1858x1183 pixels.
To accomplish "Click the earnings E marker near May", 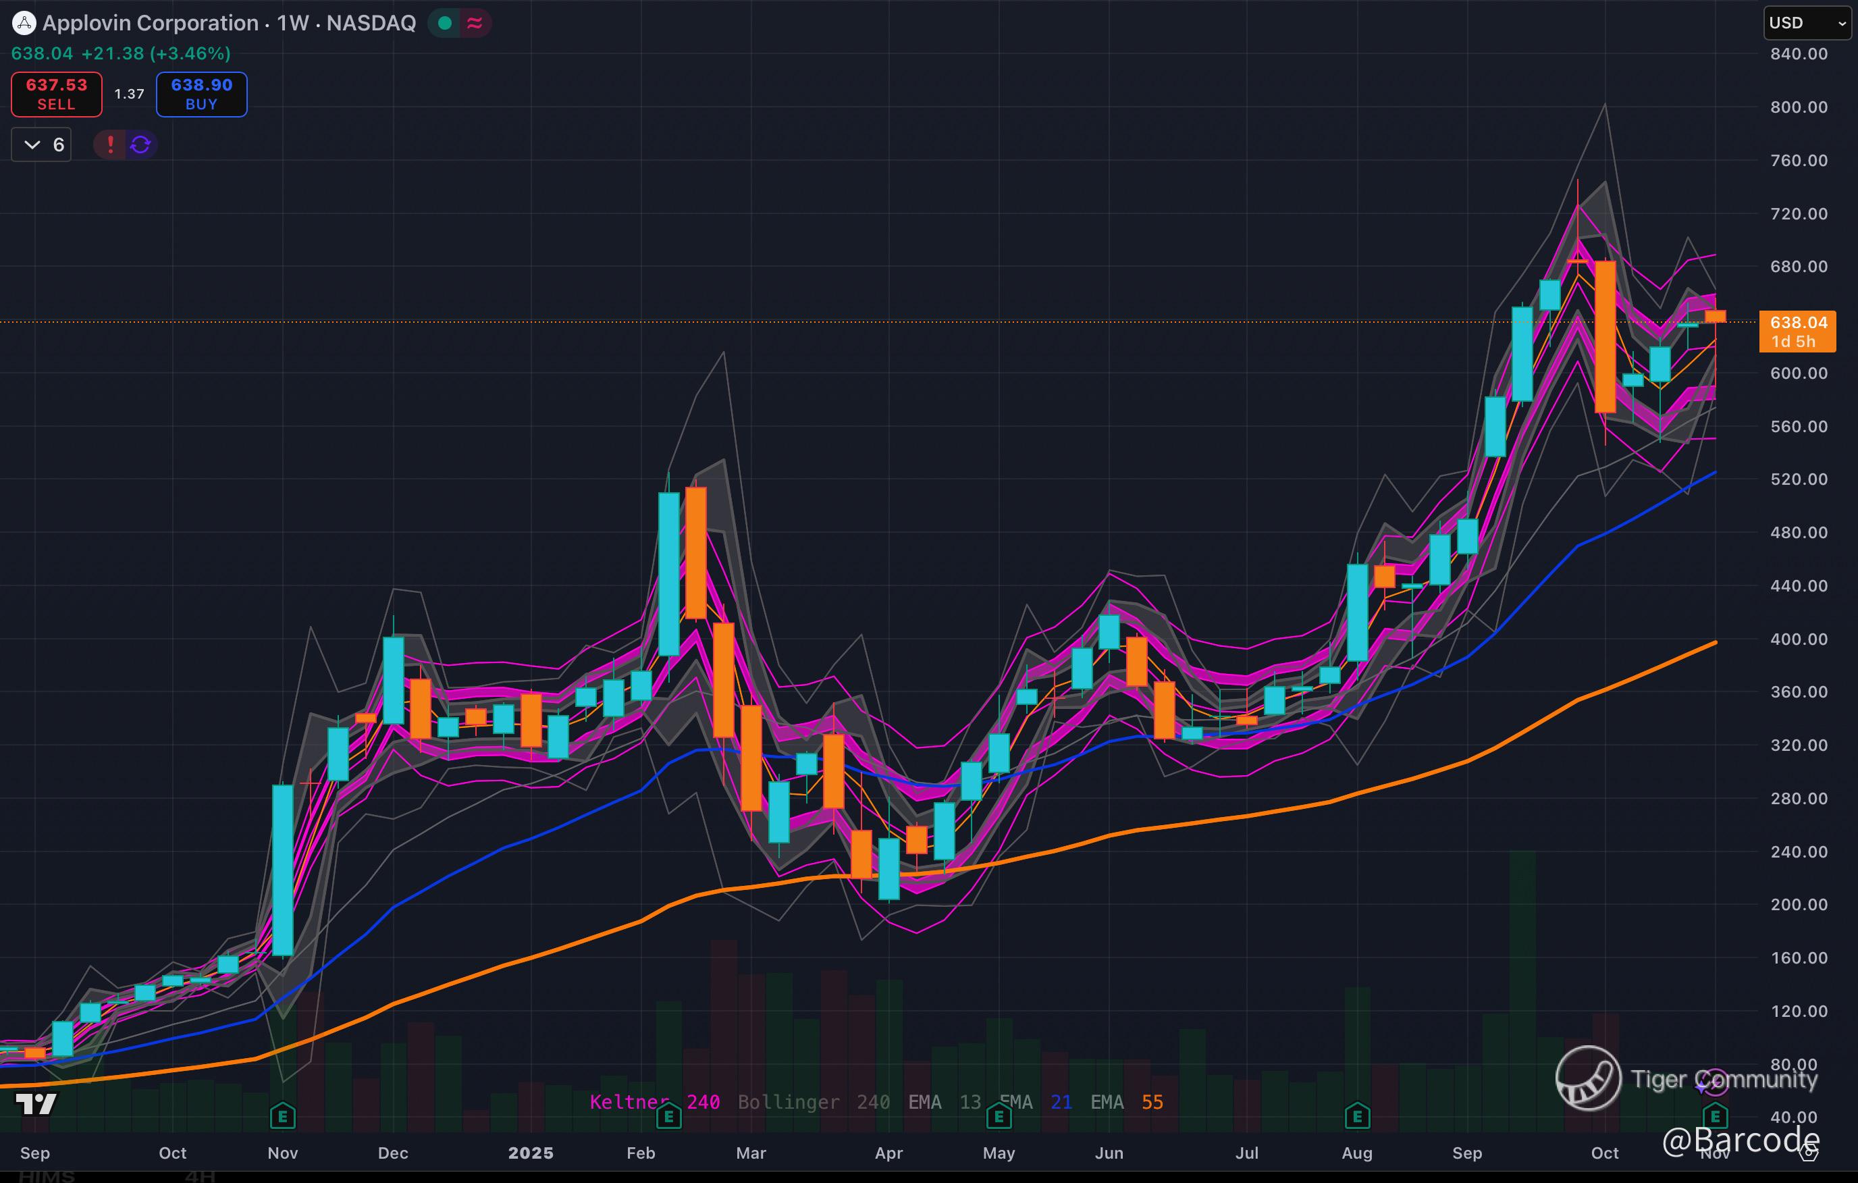I will tap(999, 1116).
